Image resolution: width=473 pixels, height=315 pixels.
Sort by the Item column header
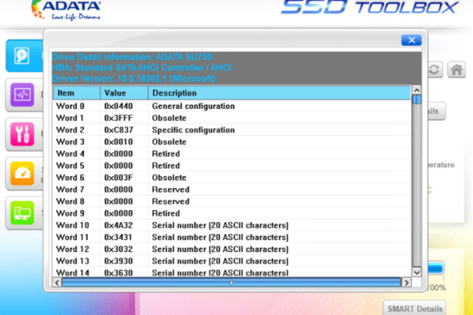pos(77,93)
